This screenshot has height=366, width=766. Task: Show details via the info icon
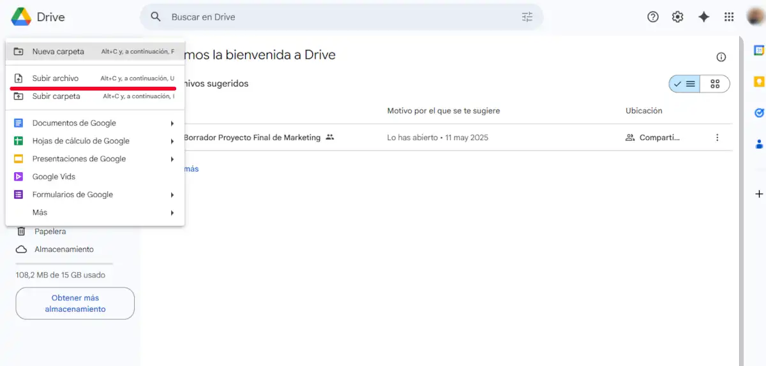721,57
